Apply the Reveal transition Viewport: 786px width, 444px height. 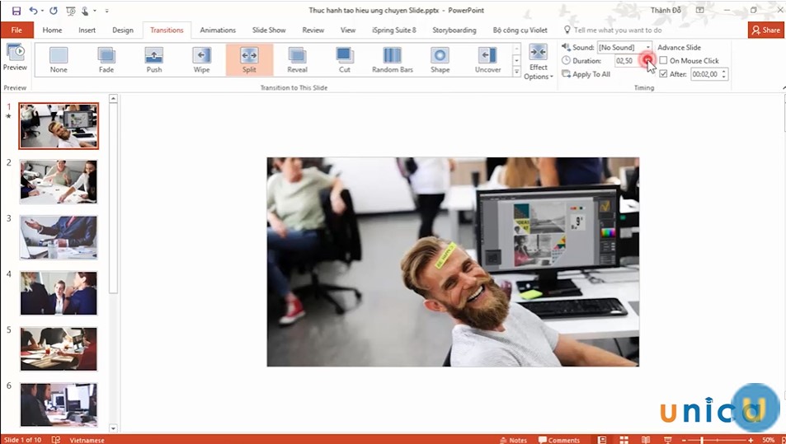point(297,59)
